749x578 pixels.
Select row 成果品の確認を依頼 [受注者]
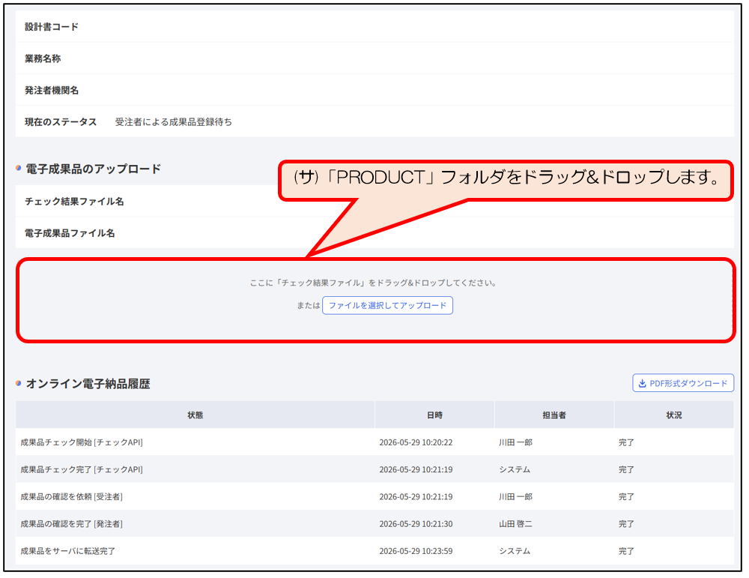[375, 497]
